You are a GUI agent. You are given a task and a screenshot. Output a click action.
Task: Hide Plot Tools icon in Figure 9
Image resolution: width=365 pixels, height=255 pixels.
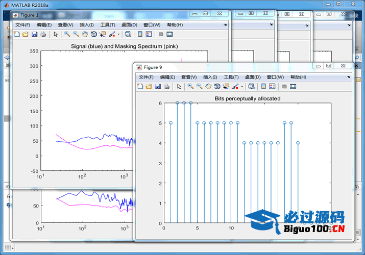pos(284,87)
